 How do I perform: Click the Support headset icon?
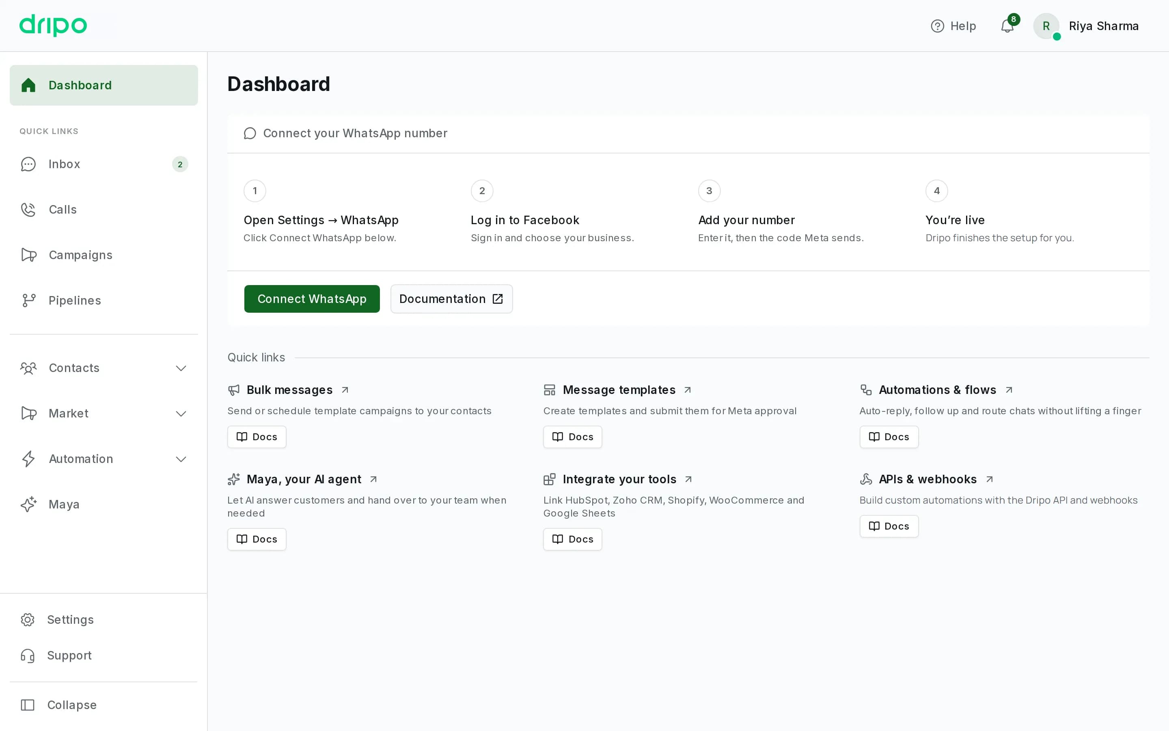28,655
